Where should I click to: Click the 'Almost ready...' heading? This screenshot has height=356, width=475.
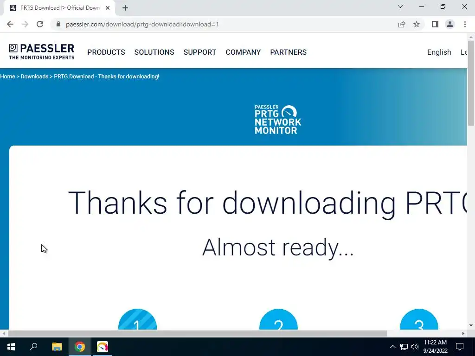click(x=278, y=248)
